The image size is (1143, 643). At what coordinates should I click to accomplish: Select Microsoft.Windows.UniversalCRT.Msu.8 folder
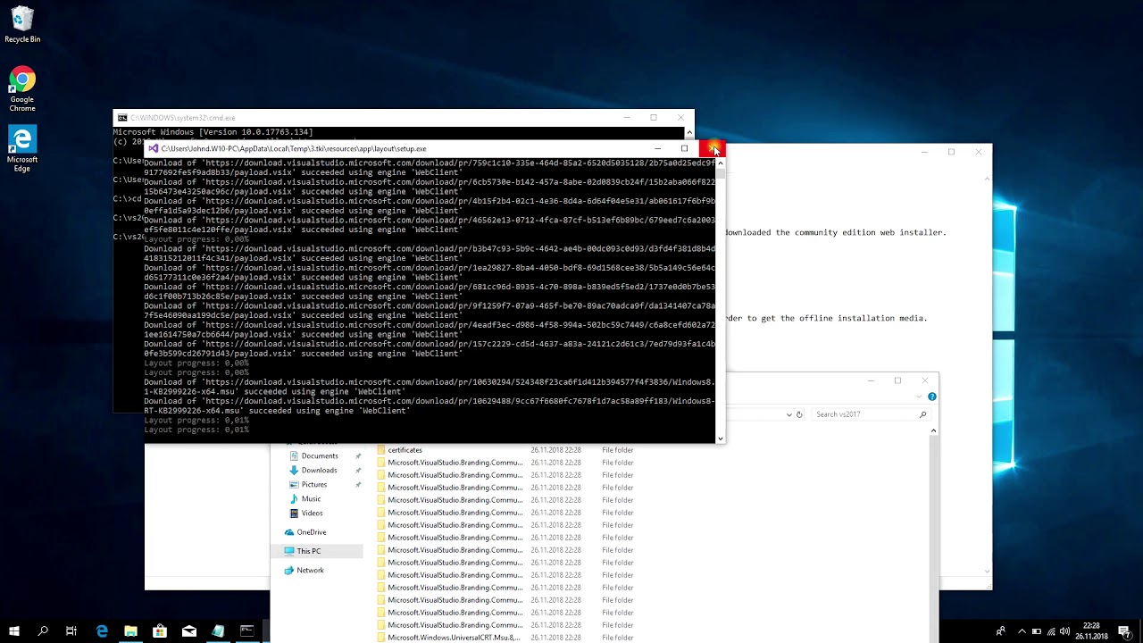tap(454, 638)
